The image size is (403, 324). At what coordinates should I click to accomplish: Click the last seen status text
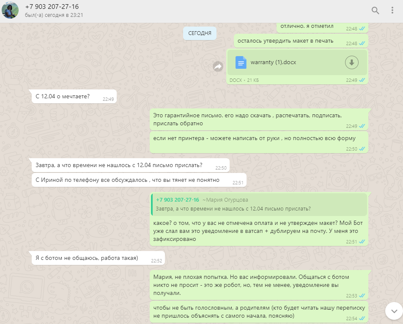point(54,15)
